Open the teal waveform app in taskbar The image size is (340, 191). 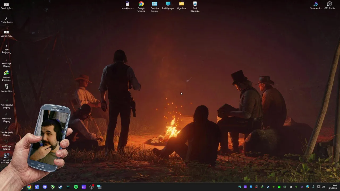(x=68, y=187)
